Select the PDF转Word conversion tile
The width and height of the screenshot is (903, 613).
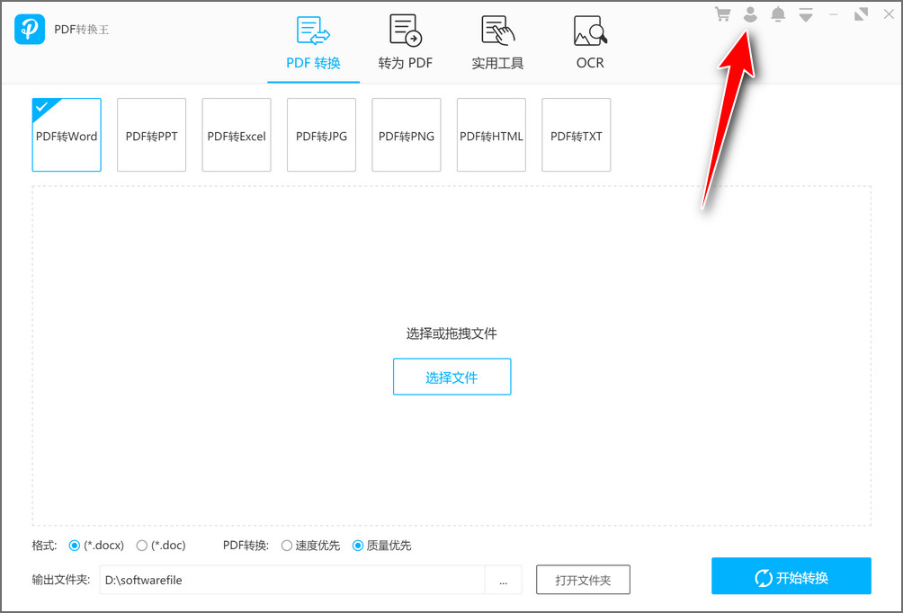(67, 136)
